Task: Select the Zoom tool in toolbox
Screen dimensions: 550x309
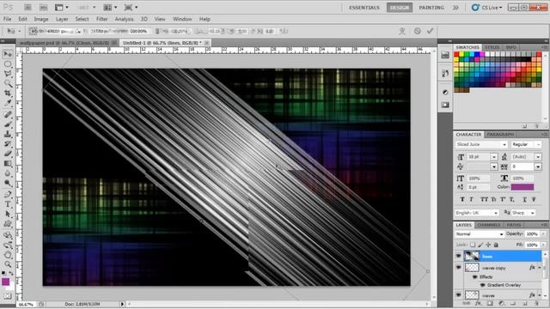Action: click(x=8, y=264)
